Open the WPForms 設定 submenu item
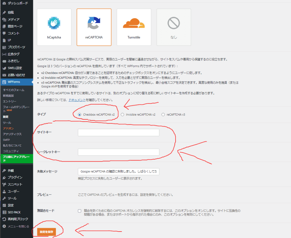This screenshot has height=238, width=291. point(6,117)
